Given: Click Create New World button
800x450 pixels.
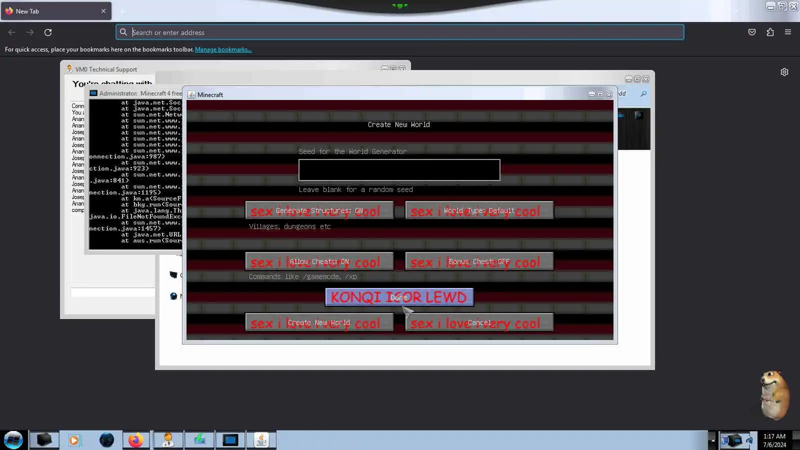Looking at the screenshot, I should [x=319, y=322].
